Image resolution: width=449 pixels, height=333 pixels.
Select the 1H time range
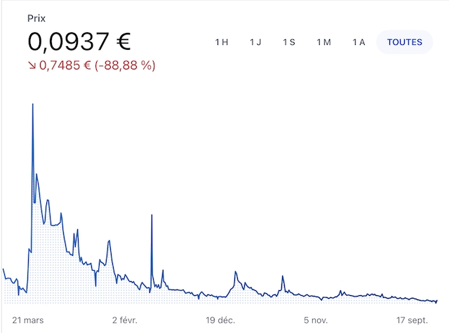[222, 42]
